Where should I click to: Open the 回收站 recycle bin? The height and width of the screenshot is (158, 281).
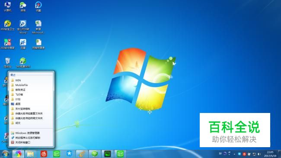click(7, 63)
